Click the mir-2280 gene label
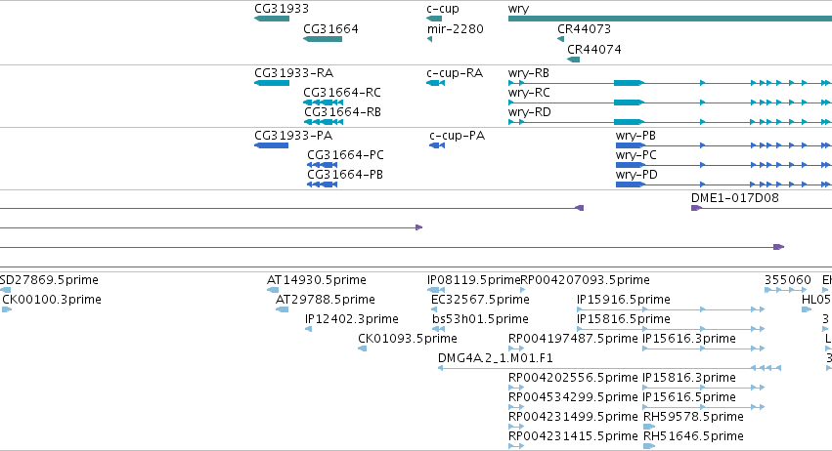Screen dimensions: 832x451 [x=456, y=29]
